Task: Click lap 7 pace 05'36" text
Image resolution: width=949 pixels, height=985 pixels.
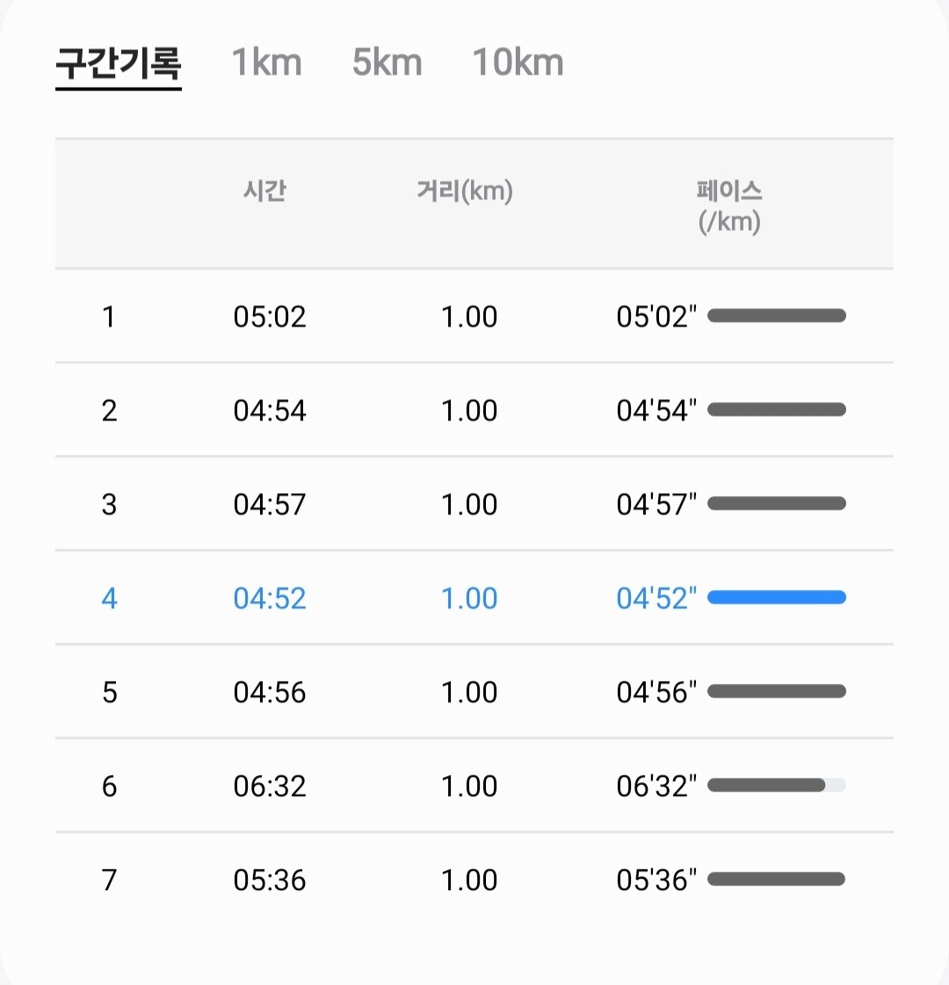Action: coord(656,880)
